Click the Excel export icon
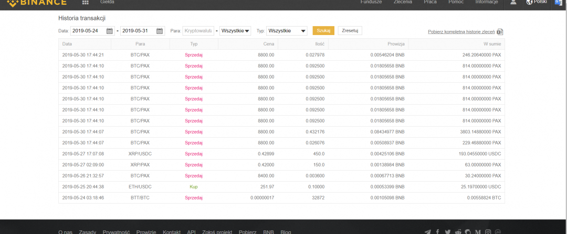567x234 pixels. coord(500,32)
